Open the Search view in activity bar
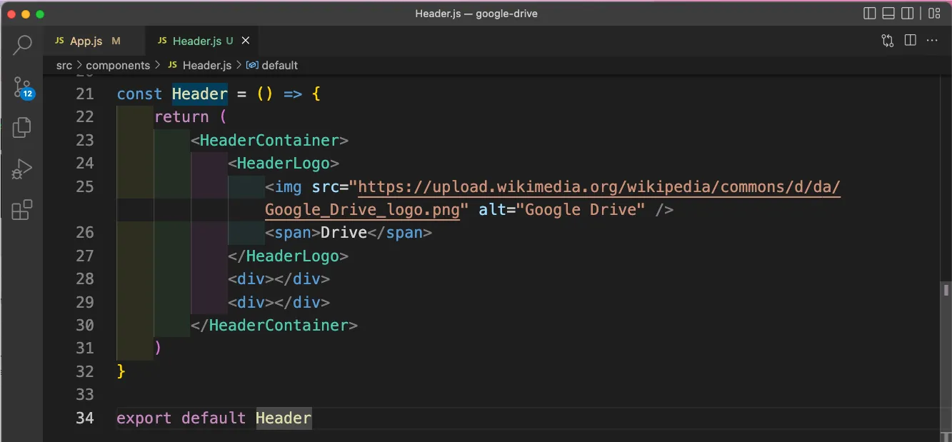The image size is (952, 442). point(22,45)
